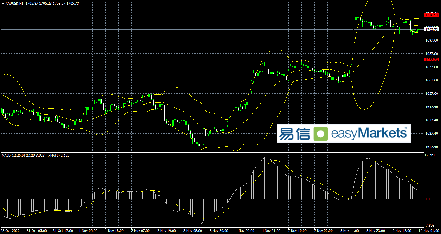Click the 8 Nov 23:00 time label
The width and height of the screenshot is (441, 234).
(x=376, y=231)
